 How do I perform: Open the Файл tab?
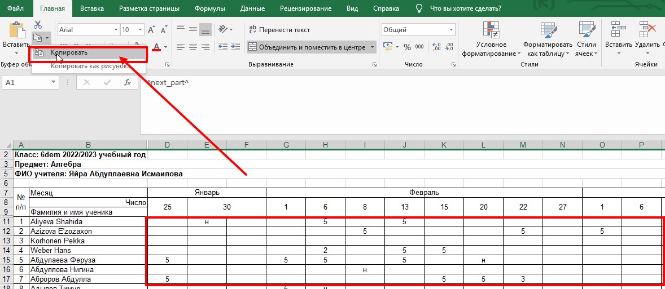click(16, 8)
